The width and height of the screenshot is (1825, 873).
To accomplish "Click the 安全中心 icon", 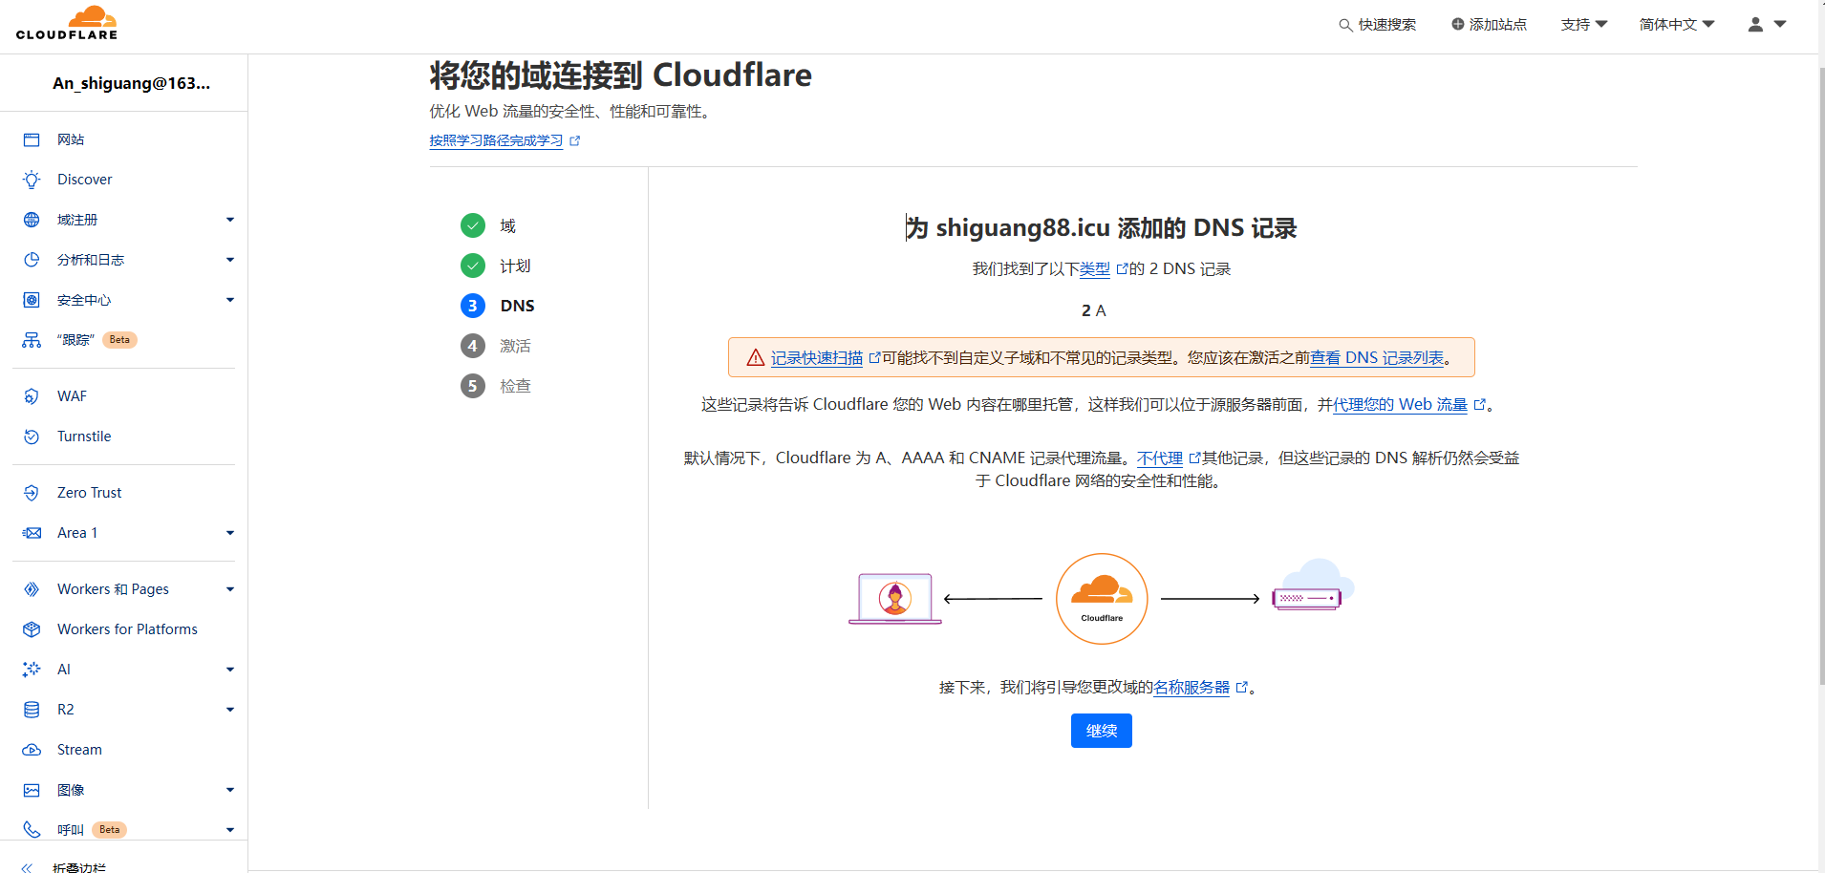I will 32,300.
